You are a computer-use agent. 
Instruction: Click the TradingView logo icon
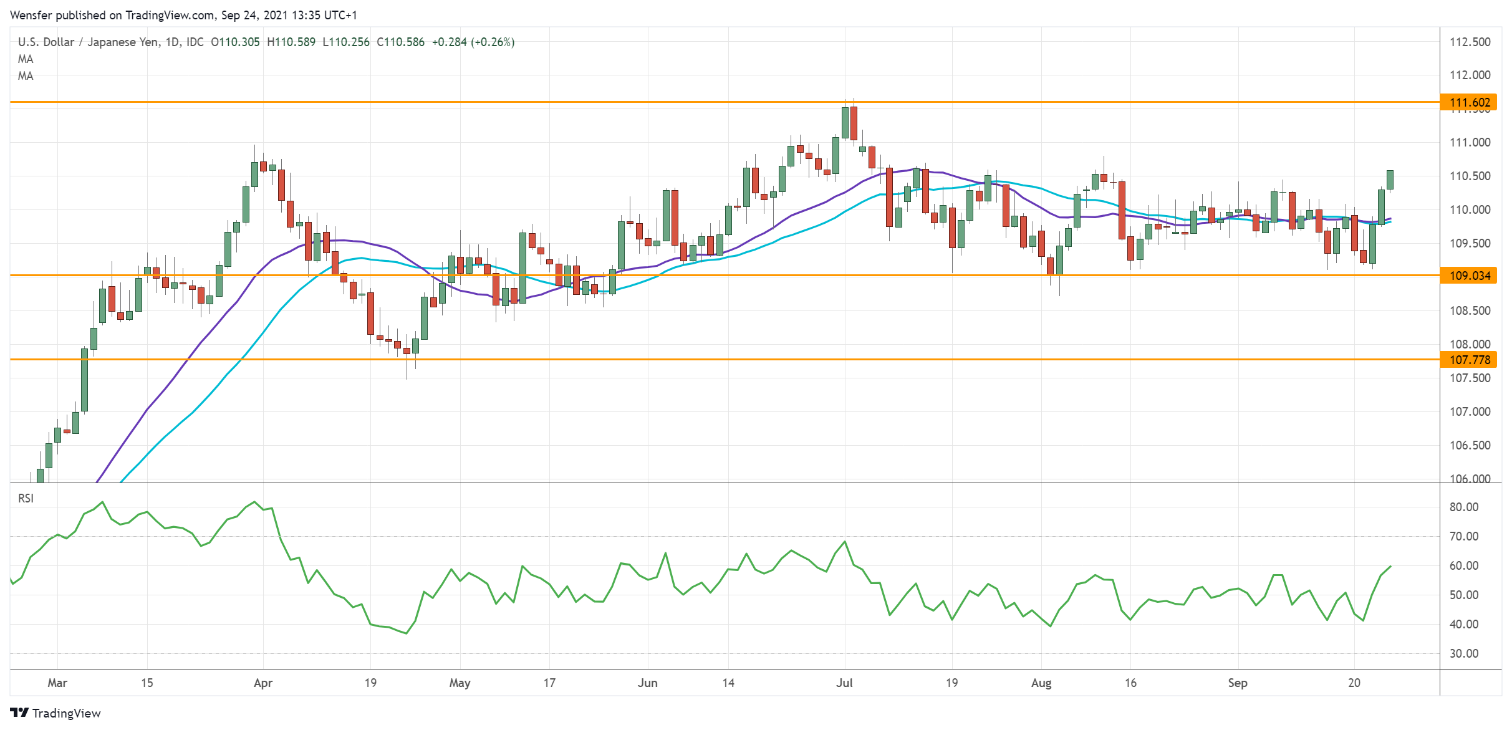point(19,713)
